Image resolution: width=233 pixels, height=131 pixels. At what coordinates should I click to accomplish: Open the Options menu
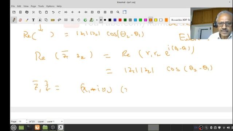pos(50,6)
